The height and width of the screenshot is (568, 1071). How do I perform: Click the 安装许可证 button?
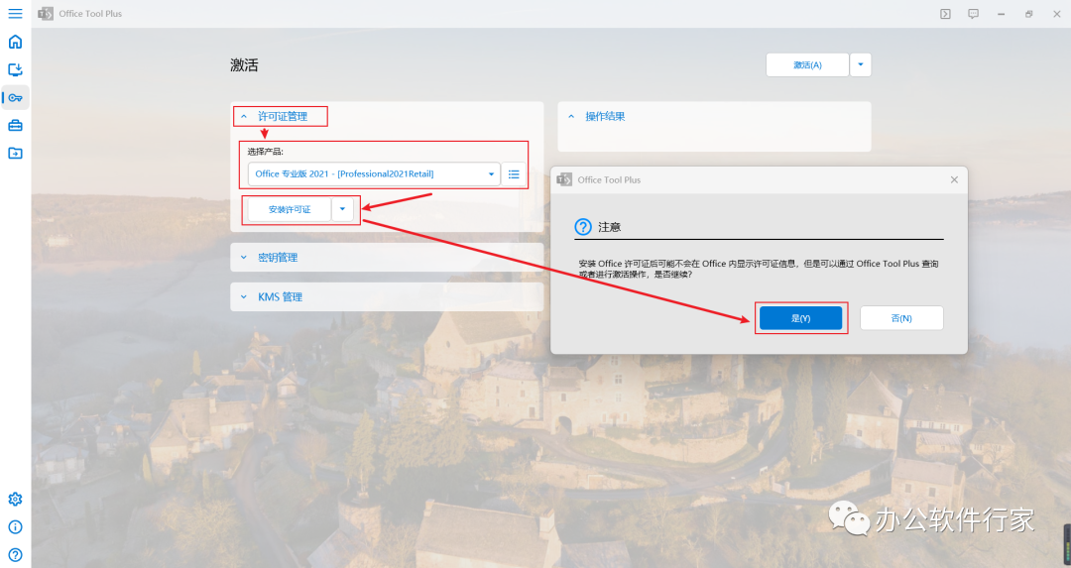click(290, 209)
